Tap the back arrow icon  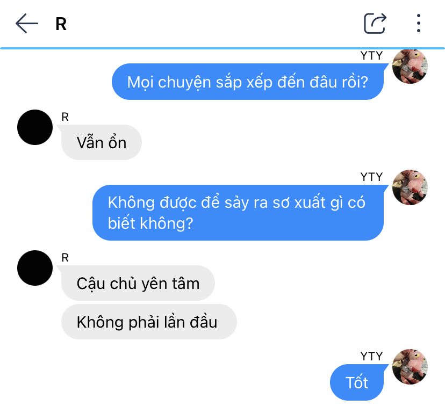[27, 23]
